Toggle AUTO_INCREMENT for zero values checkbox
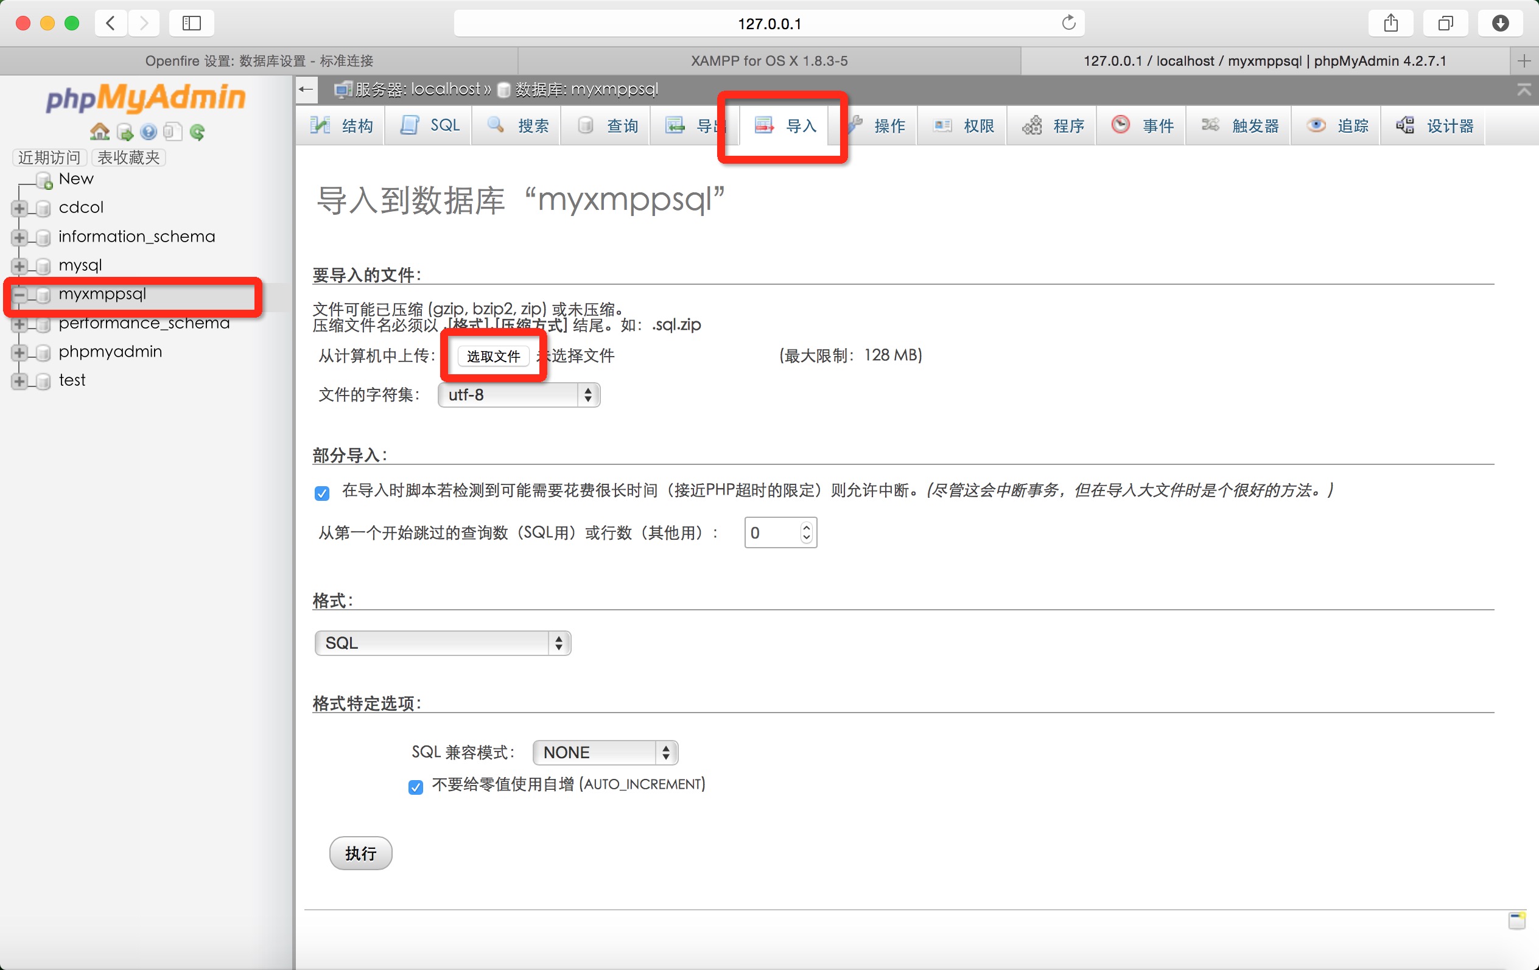 pos(415,787)
